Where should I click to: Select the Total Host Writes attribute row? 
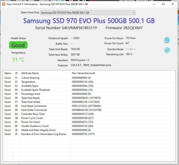(x=89, y=102)
